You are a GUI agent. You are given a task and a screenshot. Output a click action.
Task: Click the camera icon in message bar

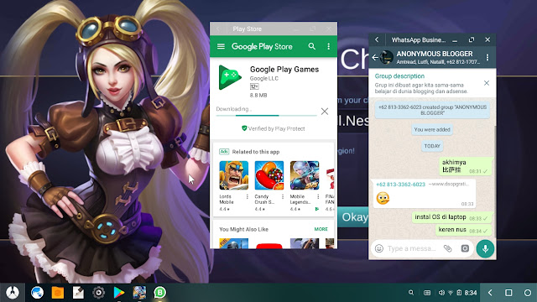465,248
